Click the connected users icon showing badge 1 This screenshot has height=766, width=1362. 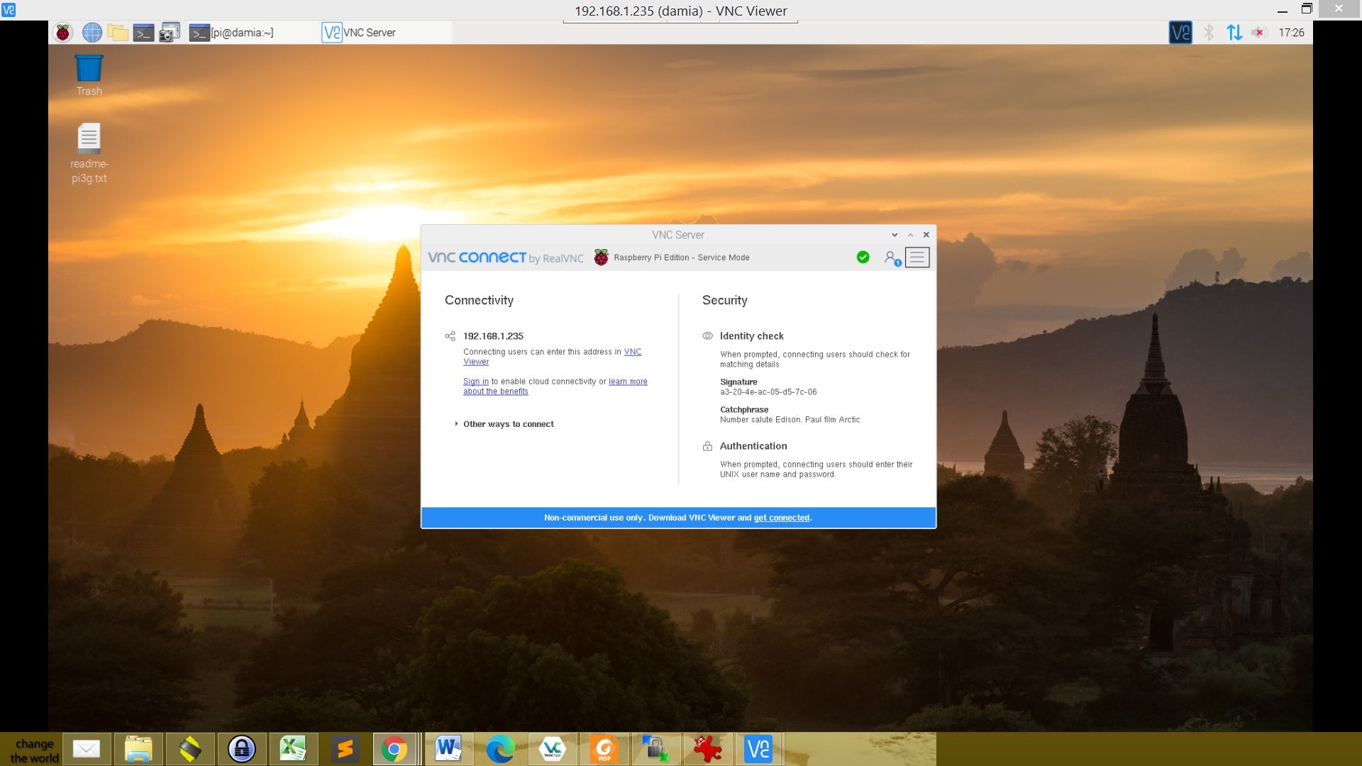892,257
